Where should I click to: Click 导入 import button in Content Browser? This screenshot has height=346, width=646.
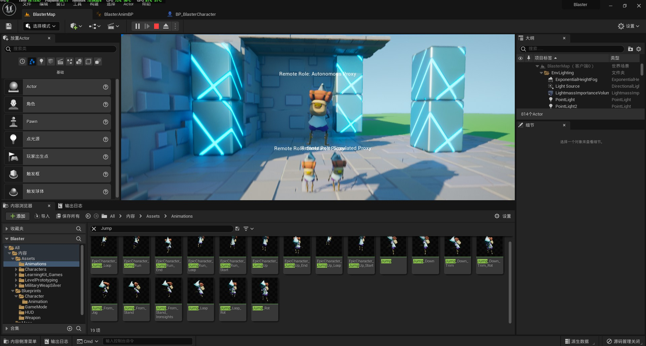[42, 216]
